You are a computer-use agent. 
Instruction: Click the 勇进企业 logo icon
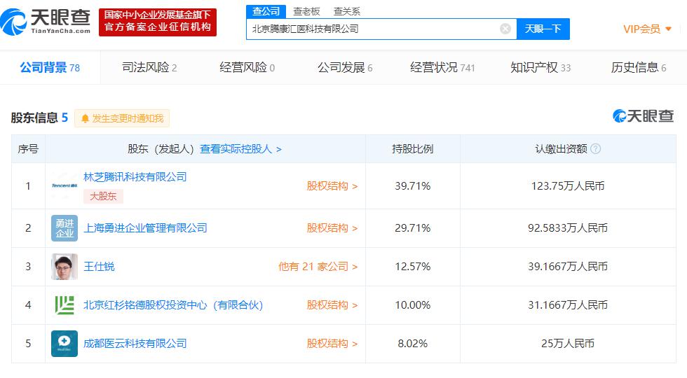pyautogui.click(x=64, y=228)
